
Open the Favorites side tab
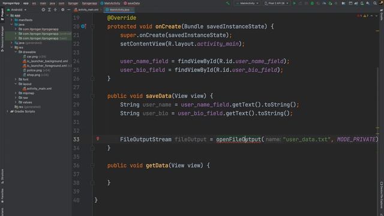click(x=2, y=196)
